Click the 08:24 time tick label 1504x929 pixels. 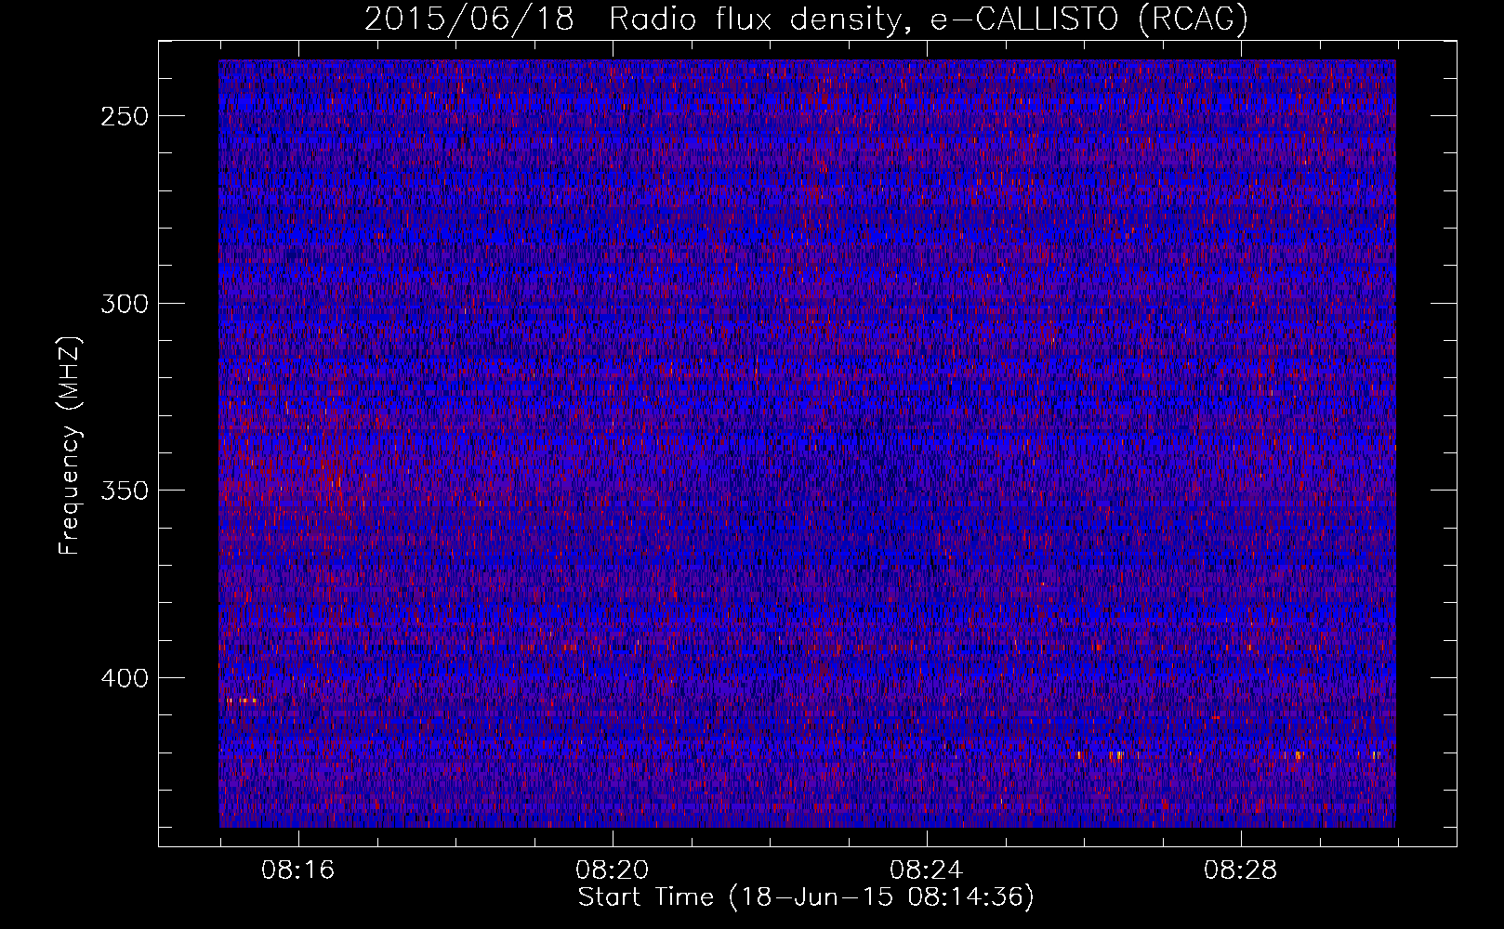point(926,870)
